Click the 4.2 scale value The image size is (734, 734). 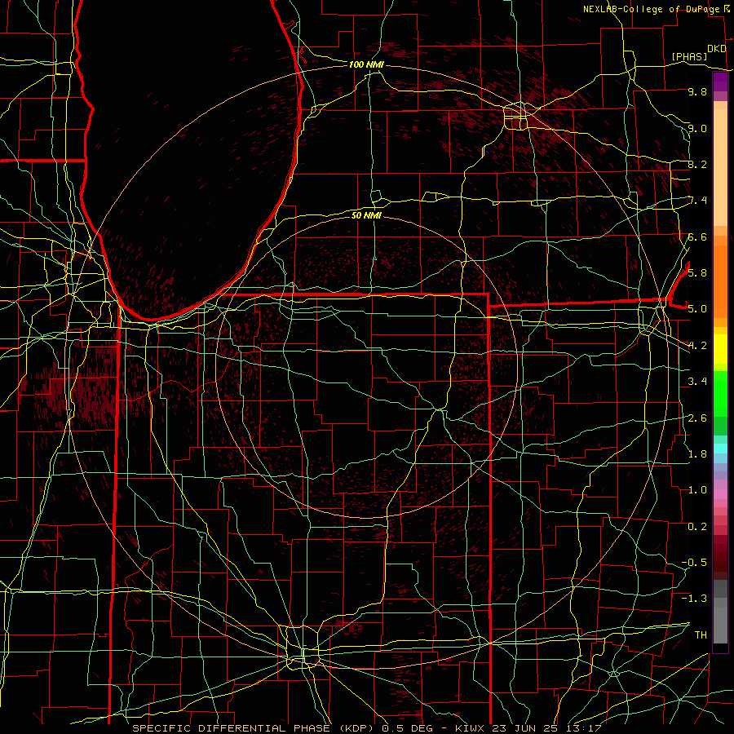[x=697, y=346]
